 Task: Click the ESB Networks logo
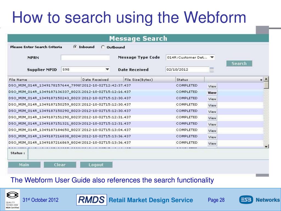[259, 200]
